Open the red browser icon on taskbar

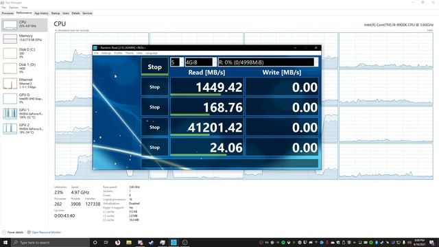pos(117,242)
